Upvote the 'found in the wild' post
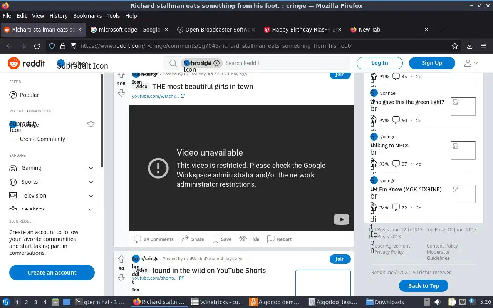This screenshot has height=308, width=493. 121,259
